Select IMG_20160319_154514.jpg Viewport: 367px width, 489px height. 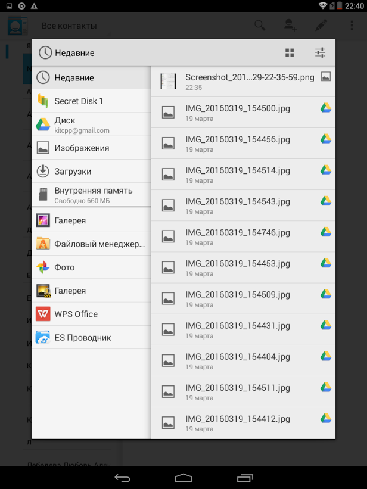pyautogui.click(x=243, y=175)
